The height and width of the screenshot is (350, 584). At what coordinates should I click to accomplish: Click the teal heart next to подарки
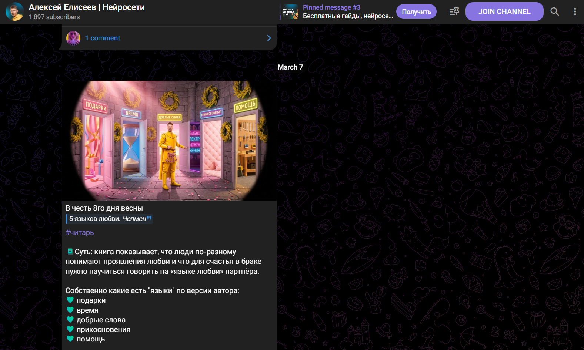[70, 300]
